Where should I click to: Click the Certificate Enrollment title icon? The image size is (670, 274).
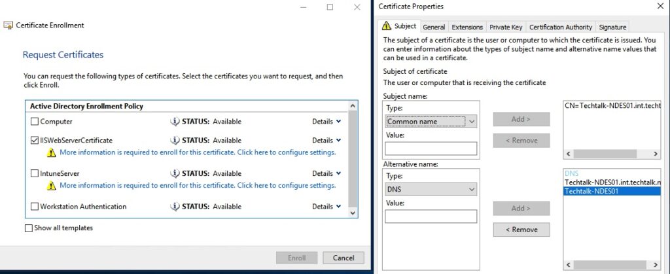(x=8, y=26)
